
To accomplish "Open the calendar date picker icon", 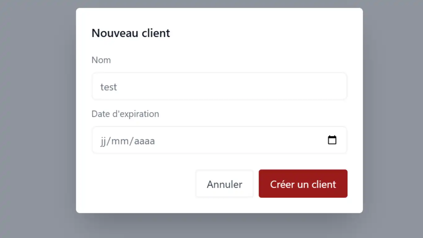I will point(332,140).
